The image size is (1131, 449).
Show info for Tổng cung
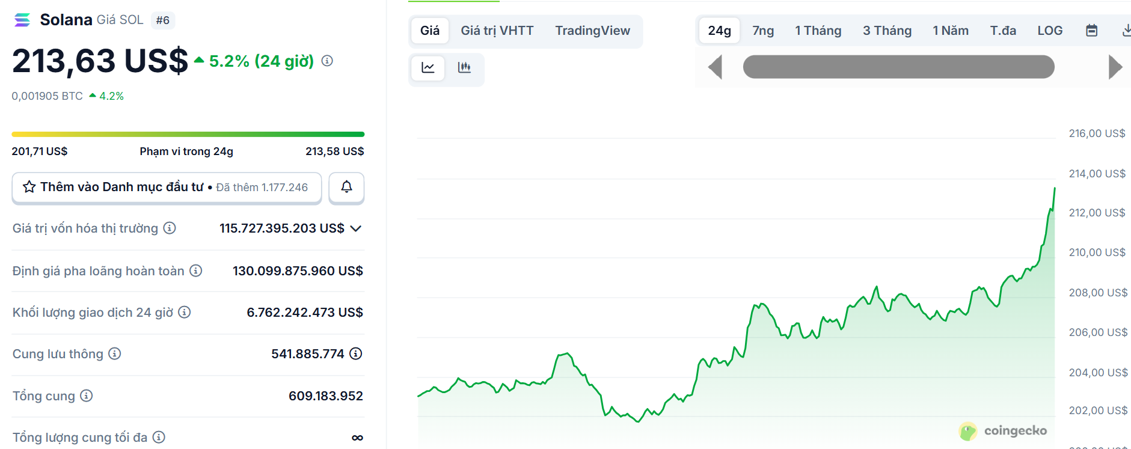coord(87,396)
